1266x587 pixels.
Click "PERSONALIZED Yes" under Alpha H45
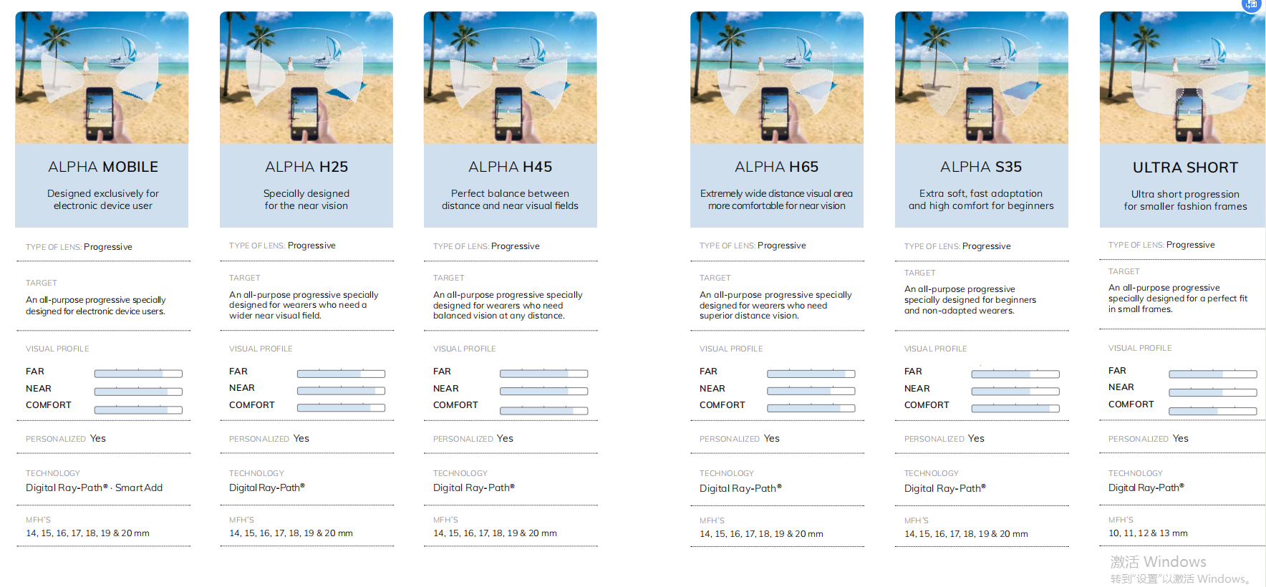coord(473,438)
